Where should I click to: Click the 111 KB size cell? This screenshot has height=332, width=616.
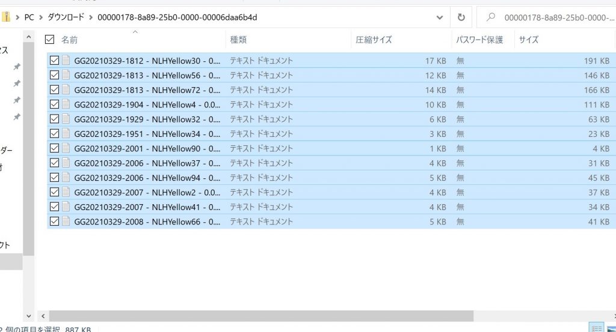[x=596, y=104]
